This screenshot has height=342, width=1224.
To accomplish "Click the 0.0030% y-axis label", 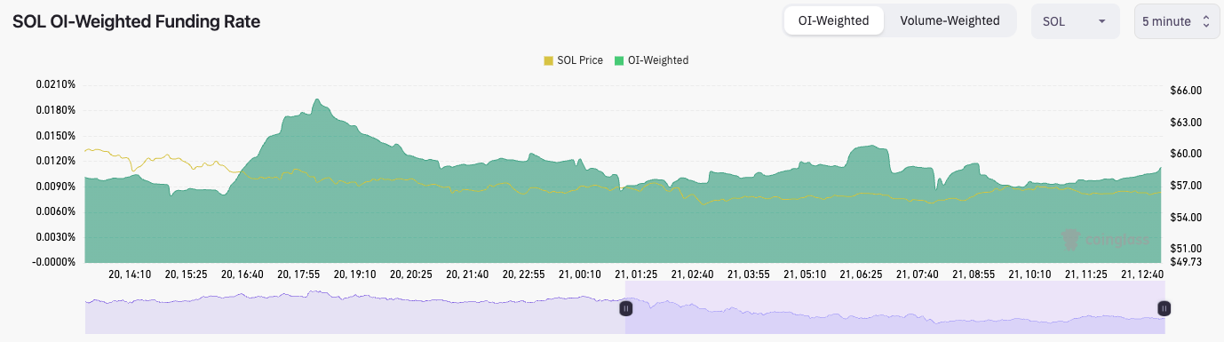I will (x=56, y=237).
